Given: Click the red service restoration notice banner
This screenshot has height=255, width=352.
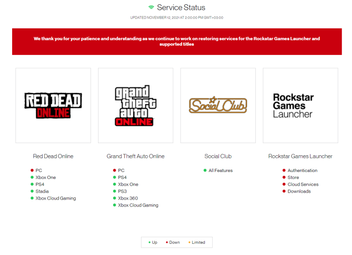Looking at the screenshot, I should click(x=177, y=41).
